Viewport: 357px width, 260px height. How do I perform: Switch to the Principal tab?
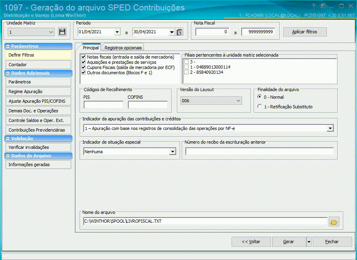(90, 48)
